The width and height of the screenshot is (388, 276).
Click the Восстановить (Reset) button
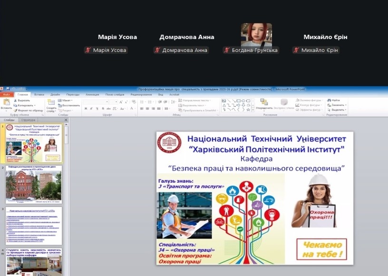pyautogui.click(x=68, y=105)
